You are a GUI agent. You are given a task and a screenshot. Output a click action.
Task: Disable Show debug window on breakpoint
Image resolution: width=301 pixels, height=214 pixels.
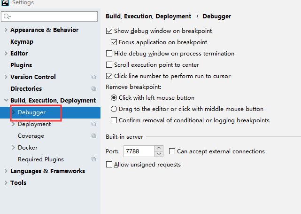point(109,31)
